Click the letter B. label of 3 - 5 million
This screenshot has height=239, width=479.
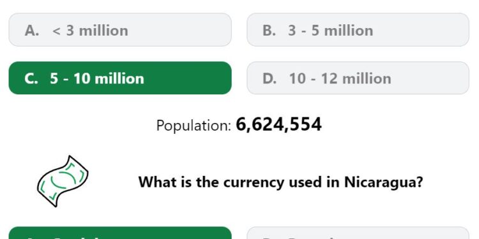(269, 31)
